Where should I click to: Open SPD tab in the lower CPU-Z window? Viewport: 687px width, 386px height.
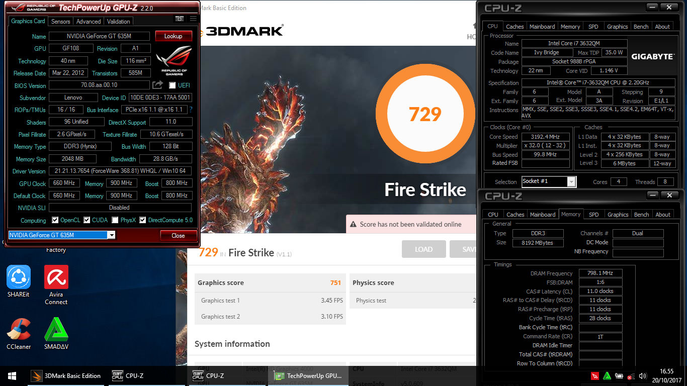tap(594, 215)
